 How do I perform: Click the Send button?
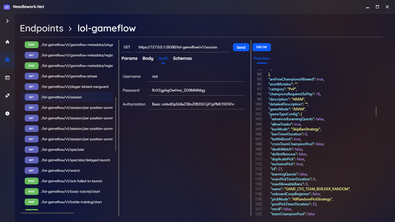coord(241,47)
